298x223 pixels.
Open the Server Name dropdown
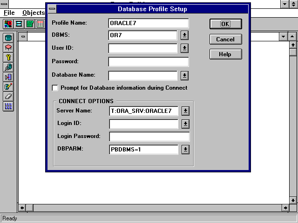pos(185,111)
